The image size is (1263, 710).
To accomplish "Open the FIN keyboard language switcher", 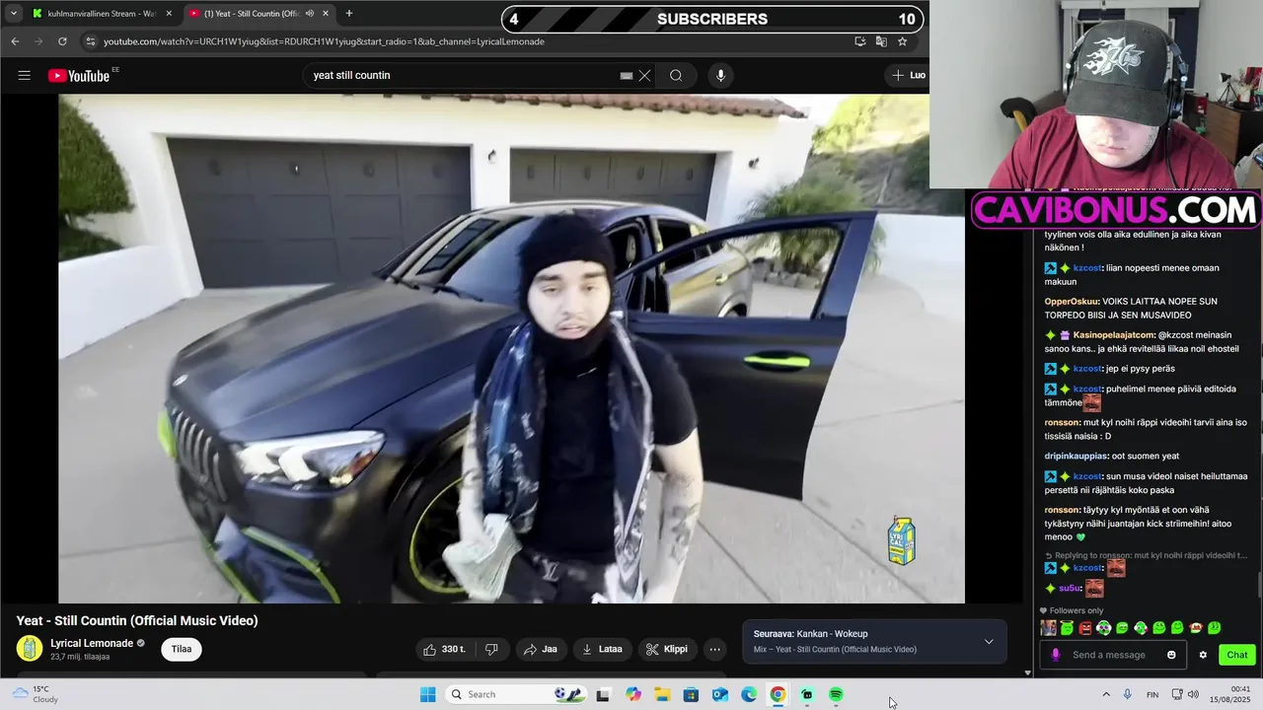I will 1152,694.
